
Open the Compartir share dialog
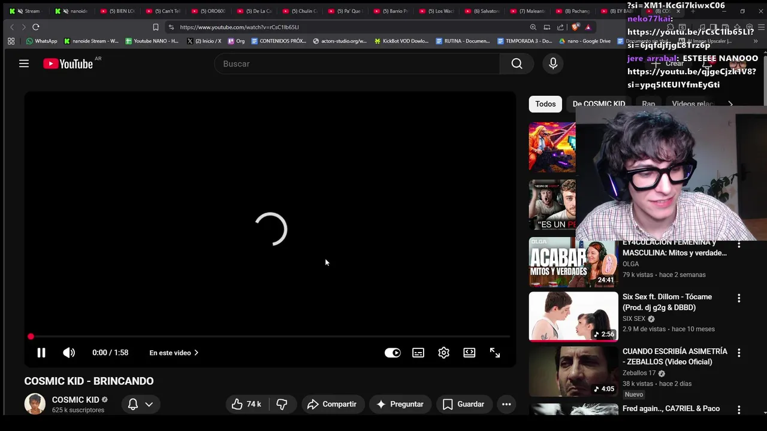point(331,404)
